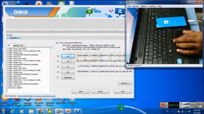The width and height of the screenshot is (204, 114).
Task: Open the Mass D/L dropdown button
Action: (125, 83)
